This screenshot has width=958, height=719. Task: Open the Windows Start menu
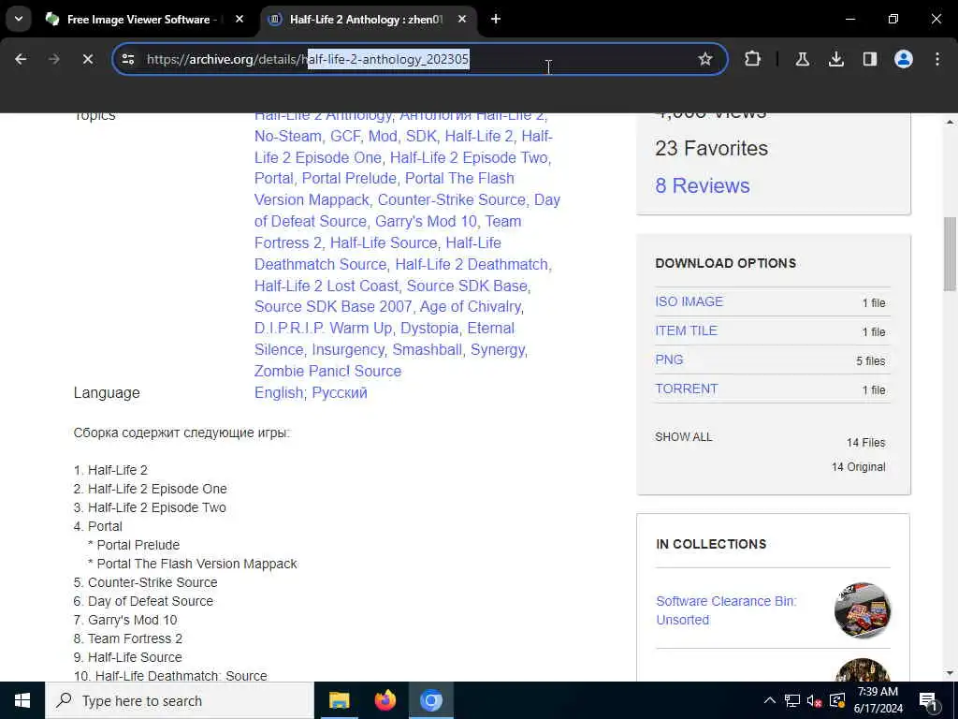(x=22, y=700)
